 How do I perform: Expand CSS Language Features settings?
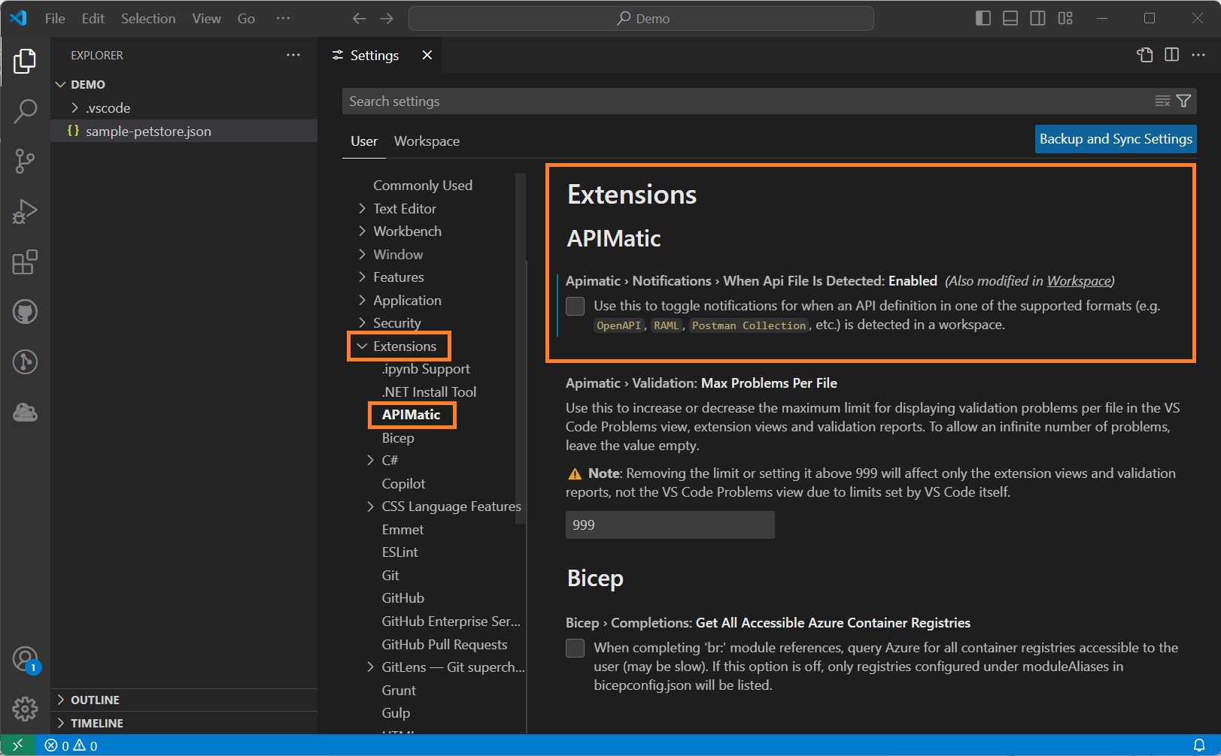[x=370, y=506]
